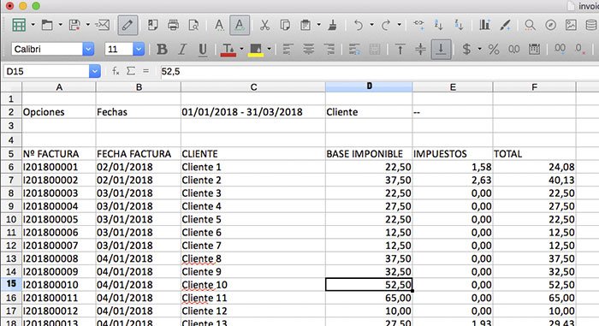Format selection as percent
The image size is (599, 326).
click(494, 50)
